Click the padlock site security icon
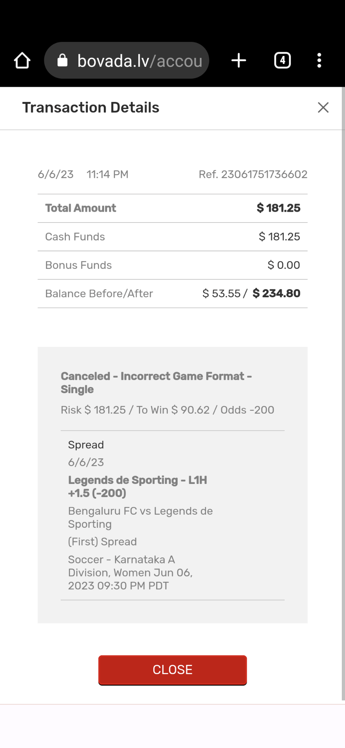 (x=62, y=61)
